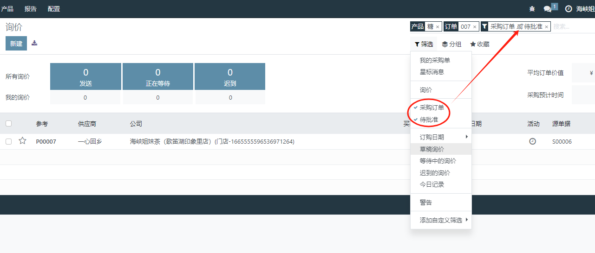Open the 分组 group-by dropdown
The height and width of the screenshot is (253, 595).
pos(451,44)
